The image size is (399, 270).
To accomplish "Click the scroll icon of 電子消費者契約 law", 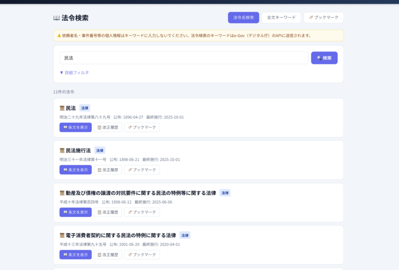I will tap(62, 235).
